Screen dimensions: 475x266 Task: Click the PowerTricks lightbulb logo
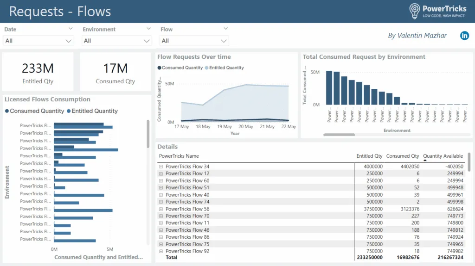[x=414, y=11]
